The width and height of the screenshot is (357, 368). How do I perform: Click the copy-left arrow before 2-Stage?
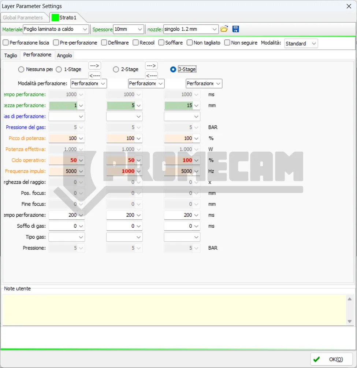tap(94, 76)
